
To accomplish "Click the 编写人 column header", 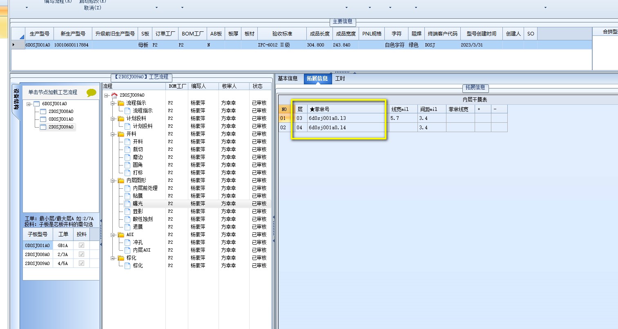I will coord(203,86).
